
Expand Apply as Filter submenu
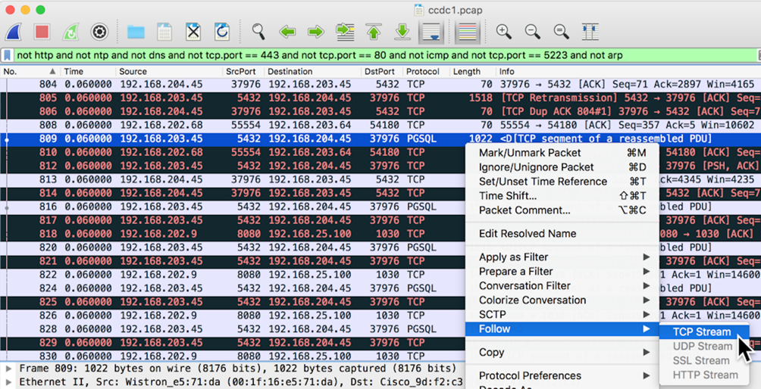(x=562, y=257)
